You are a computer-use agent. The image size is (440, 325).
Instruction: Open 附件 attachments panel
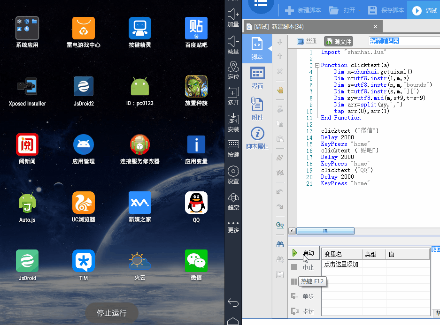[x=257, y=108]
